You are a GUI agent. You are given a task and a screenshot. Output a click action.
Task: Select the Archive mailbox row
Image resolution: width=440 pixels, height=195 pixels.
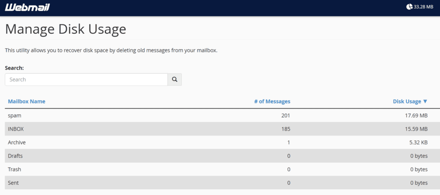coord(222,142)
